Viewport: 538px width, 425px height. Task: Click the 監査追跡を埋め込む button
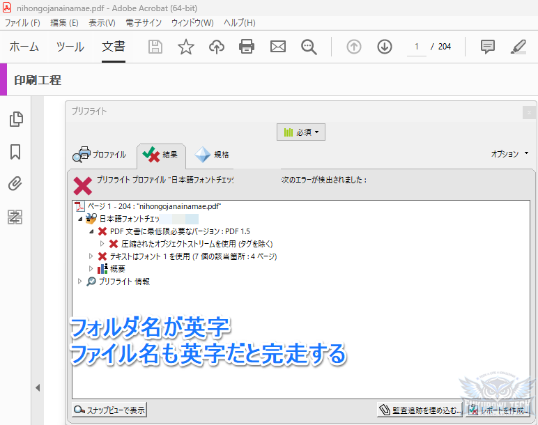pos(420,410)
